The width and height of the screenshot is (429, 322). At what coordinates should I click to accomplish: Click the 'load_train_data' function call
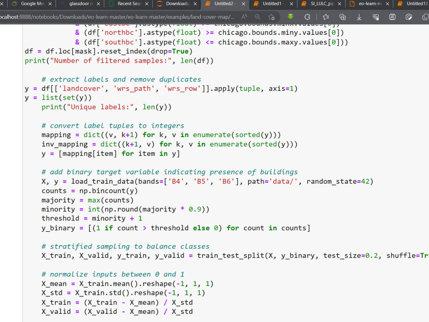[x=103, y=182]
